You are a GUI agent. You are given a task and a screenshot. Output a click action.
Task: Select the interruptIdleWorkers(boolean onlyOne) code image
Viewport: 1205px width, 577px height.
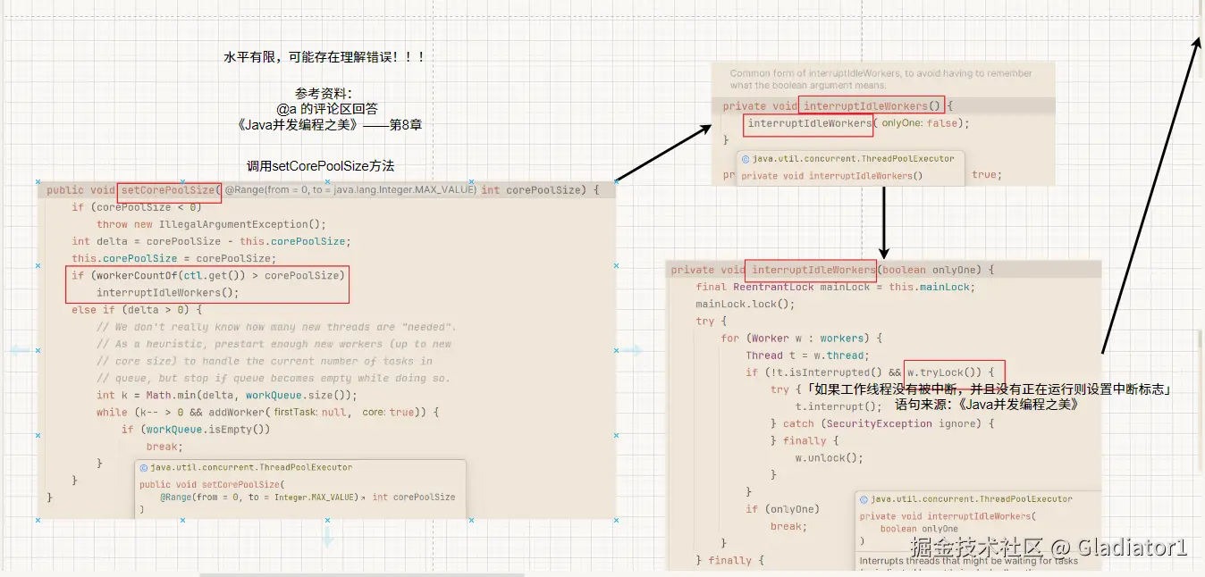[x=883, y=415]
